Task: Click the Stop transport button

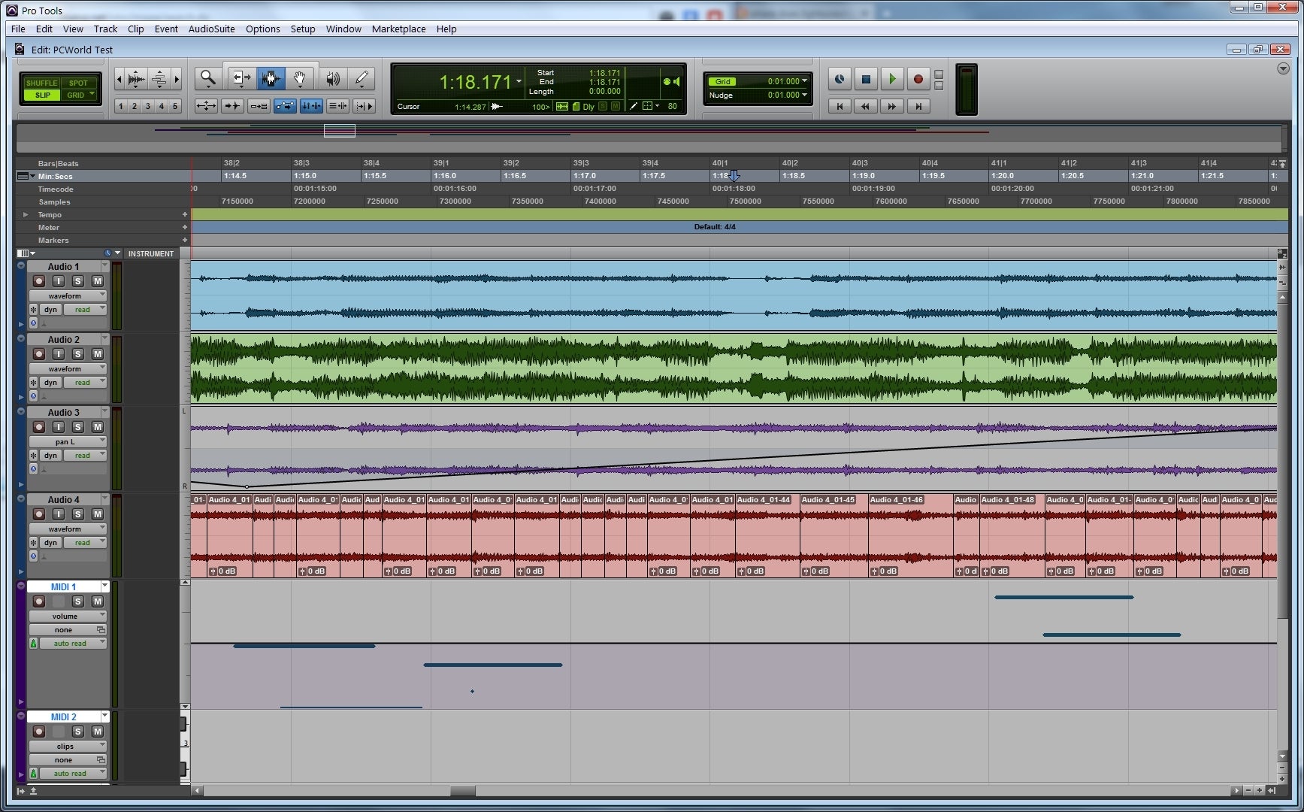Action: click(x=866, y=79)
